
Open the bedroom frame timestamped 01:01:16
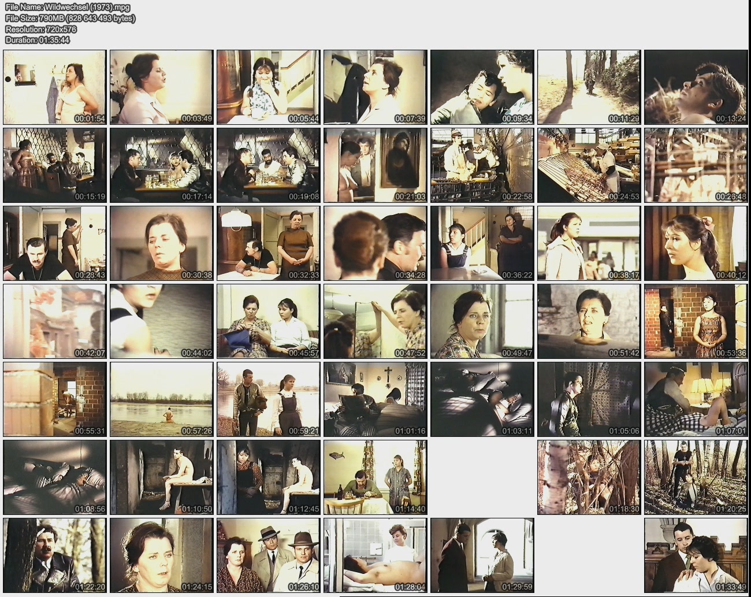coord(375,399)
